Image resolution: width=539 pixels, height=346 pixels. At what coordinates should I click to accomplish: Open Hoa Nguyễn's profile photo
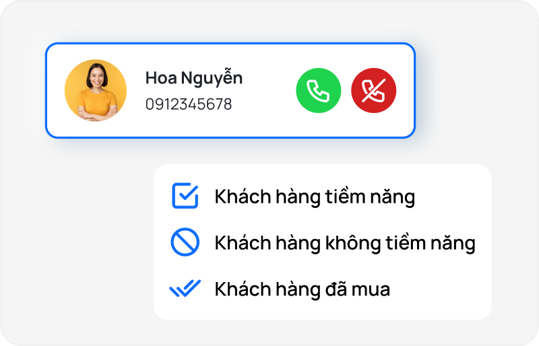point(96,90)
